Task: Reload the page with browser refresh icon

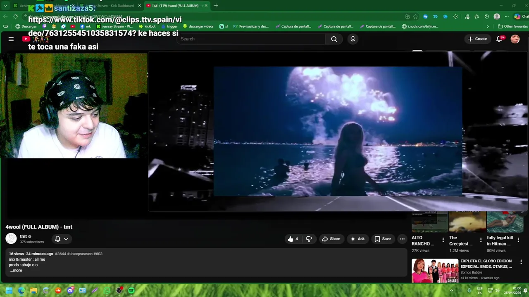Action: tap(15, 16)
